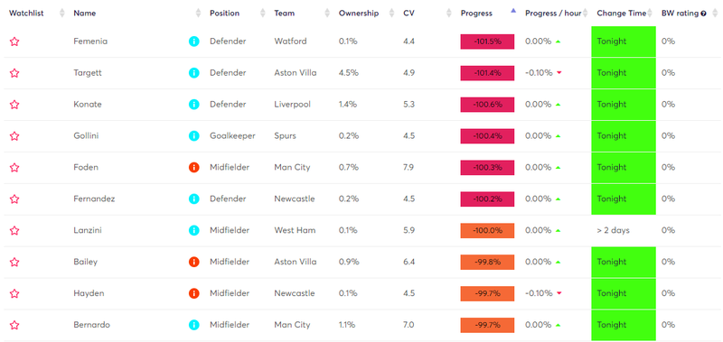Viewport: 723px width, 342px height.
Task: Toggle watchlist star for Fernandez
Action: [x=14, y=199]
